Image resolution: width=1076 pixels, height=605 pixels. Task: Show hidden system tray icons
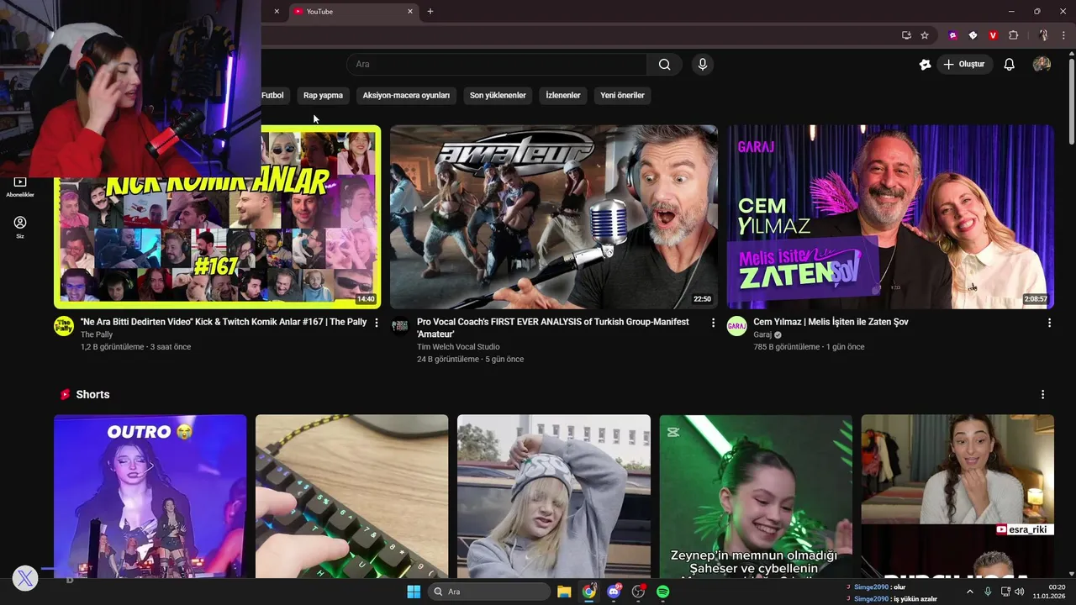[969, 592]
